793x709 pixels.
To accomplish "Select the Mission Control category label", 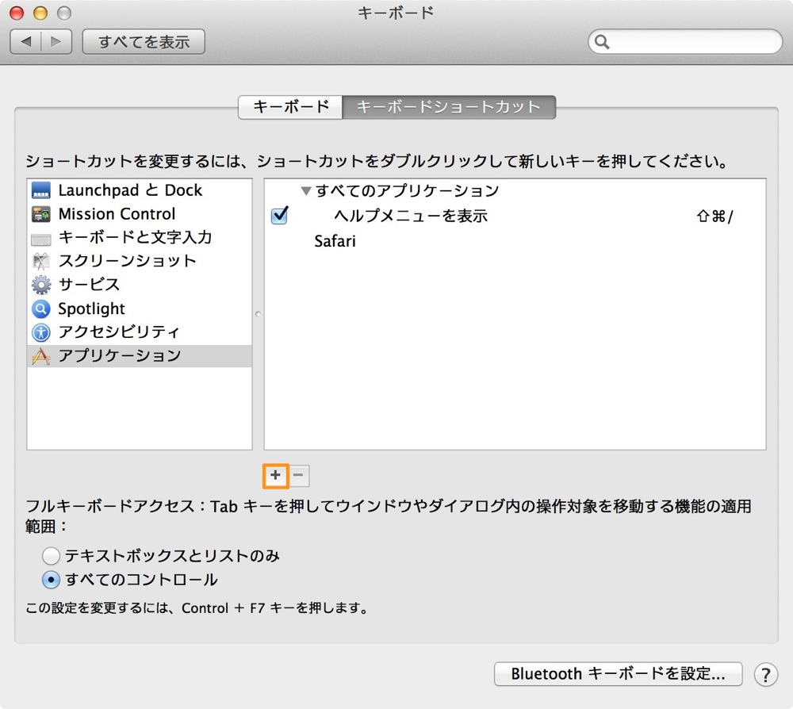I will click(x=117, y=214).
